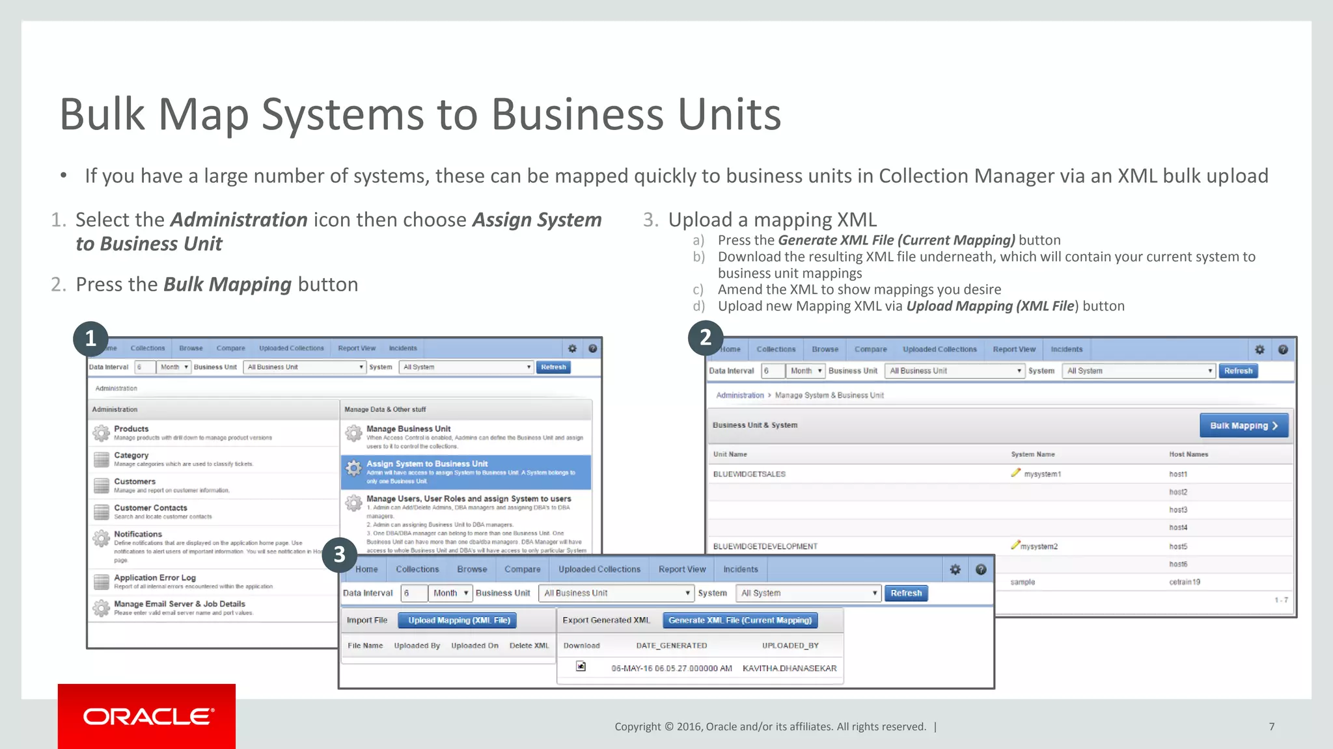Click the Products administration entry
The image size is (1333, 749).
(213, 433)
